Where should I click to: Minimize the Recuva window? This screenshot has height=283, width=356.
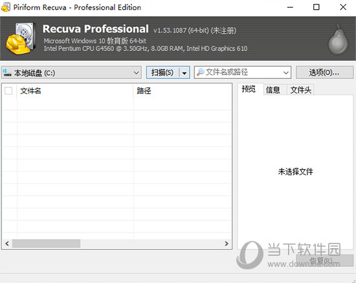pos(290,7)
